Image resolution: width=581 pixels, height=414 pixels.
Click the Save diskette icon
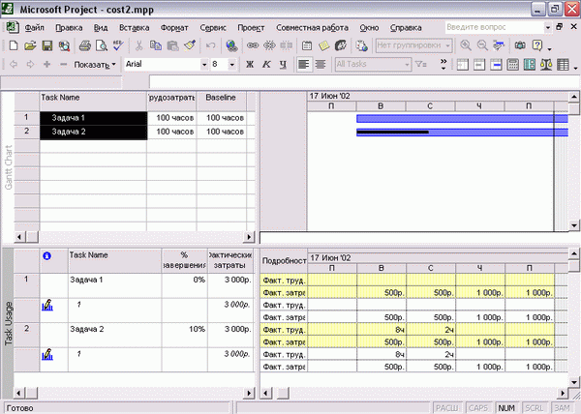click(x=47, y=45)
